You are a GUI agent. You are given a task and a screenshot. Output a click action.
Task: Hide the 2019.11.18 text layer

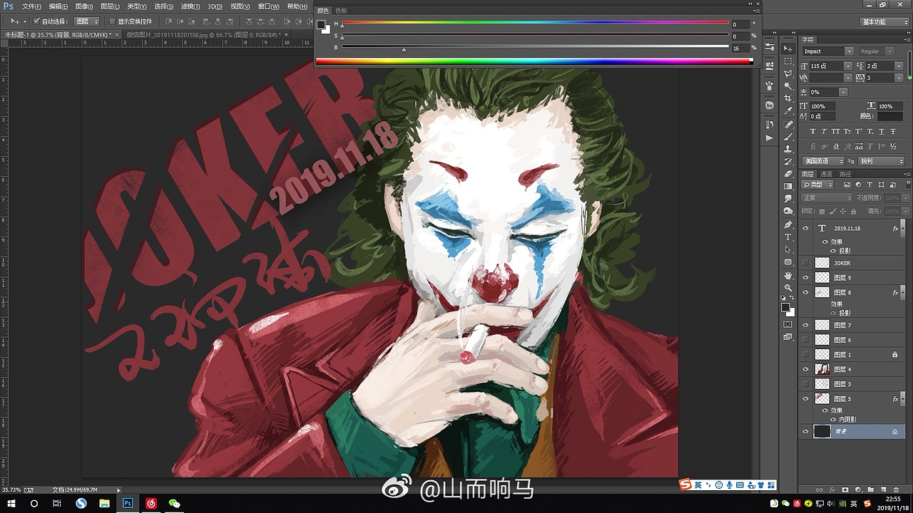[x=805, y=228]
